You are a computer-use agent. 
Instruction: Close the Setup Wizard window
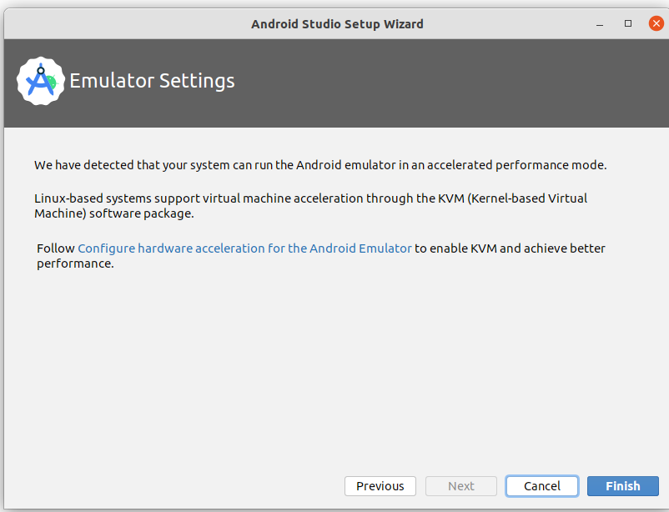[x=656, y=23]
